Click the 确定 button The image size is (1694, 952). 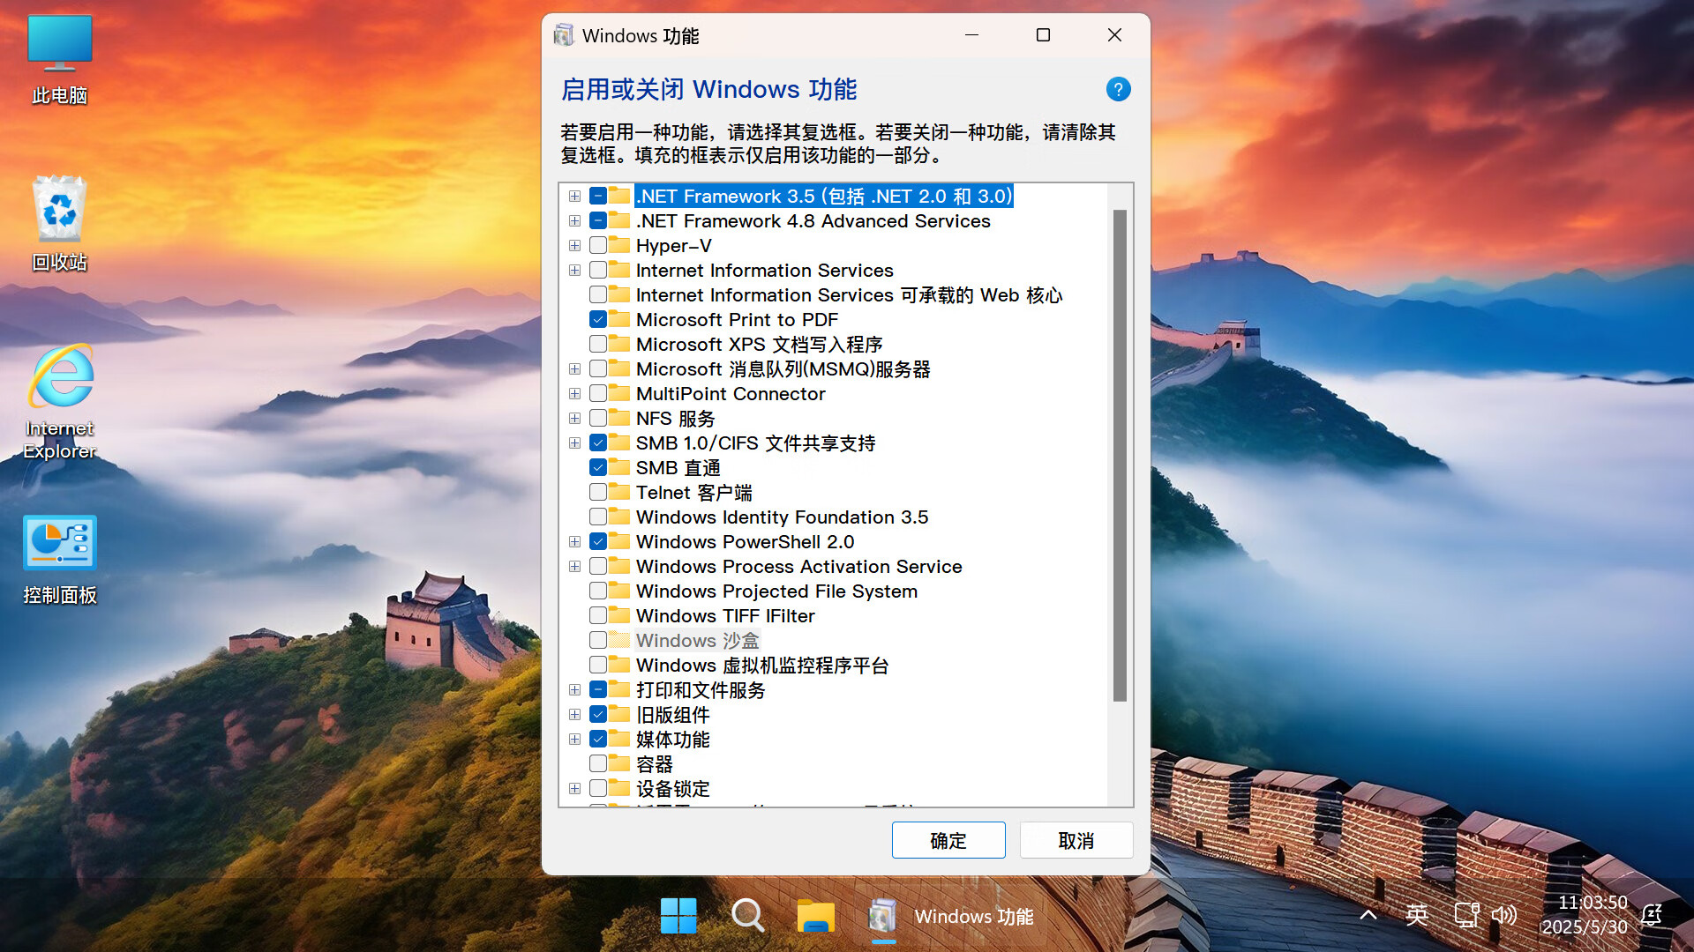948,840
